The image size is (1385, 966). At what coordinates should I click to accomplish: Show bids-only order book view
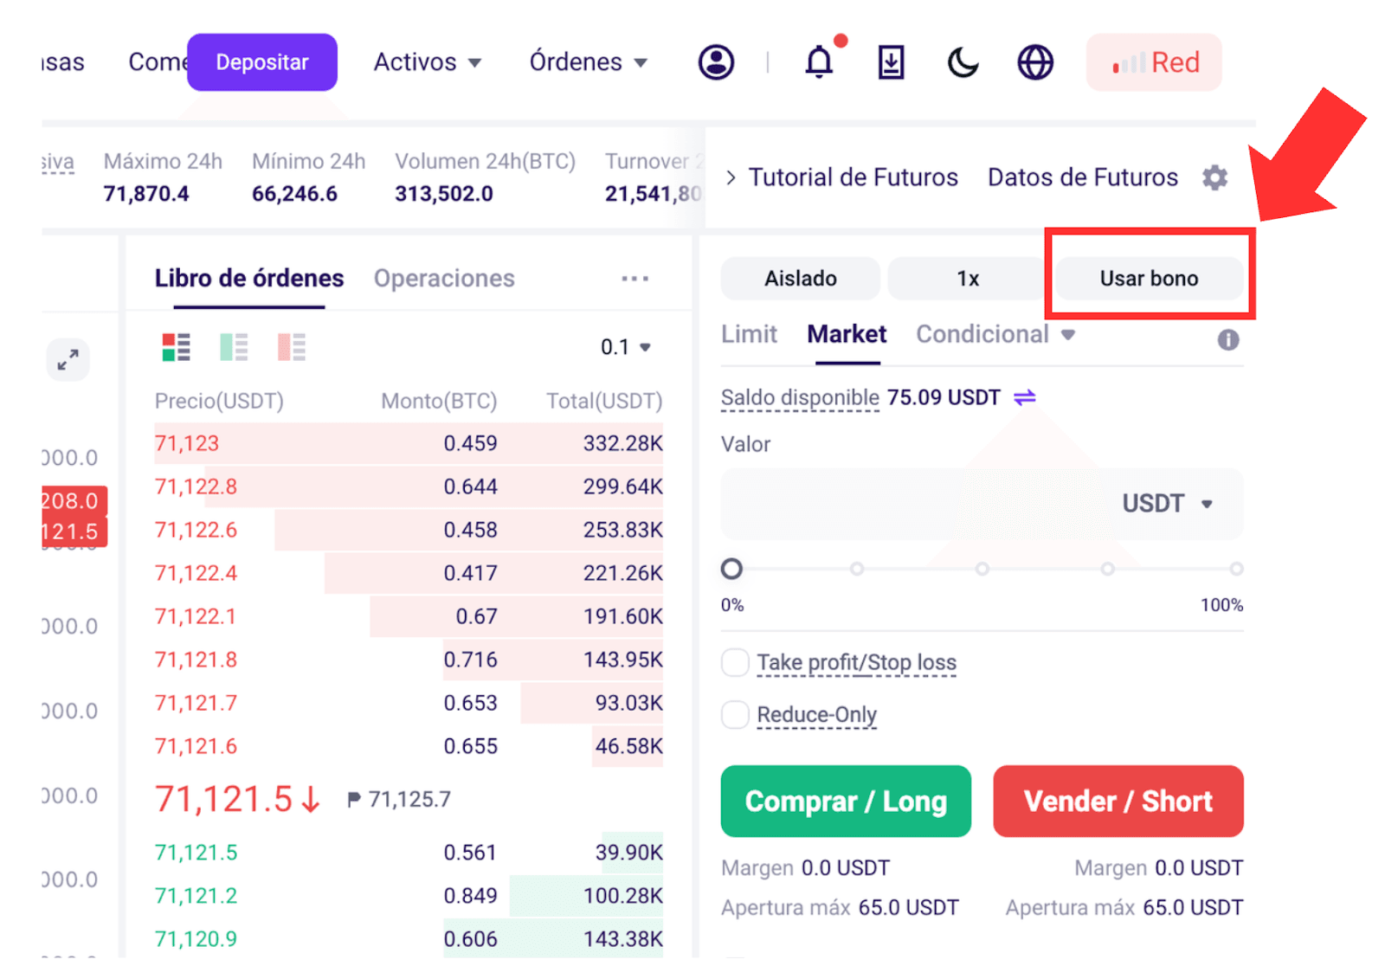(x=234, y=347)
